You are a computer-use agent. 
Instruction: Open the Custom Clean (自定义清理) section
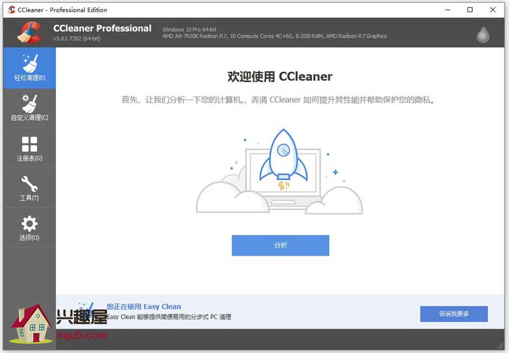[x=29, y=108]
